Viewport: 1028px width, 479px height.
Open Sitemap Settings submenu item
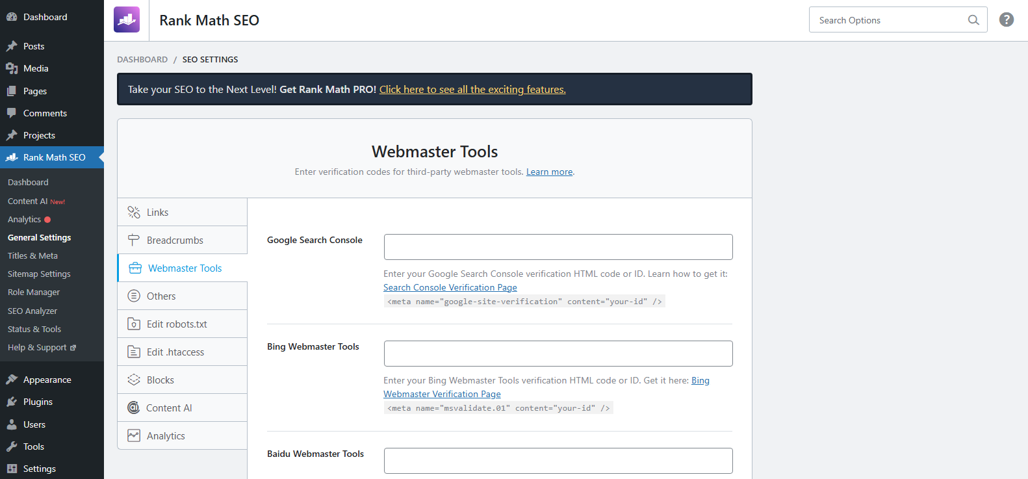click(x=39, y=274)
